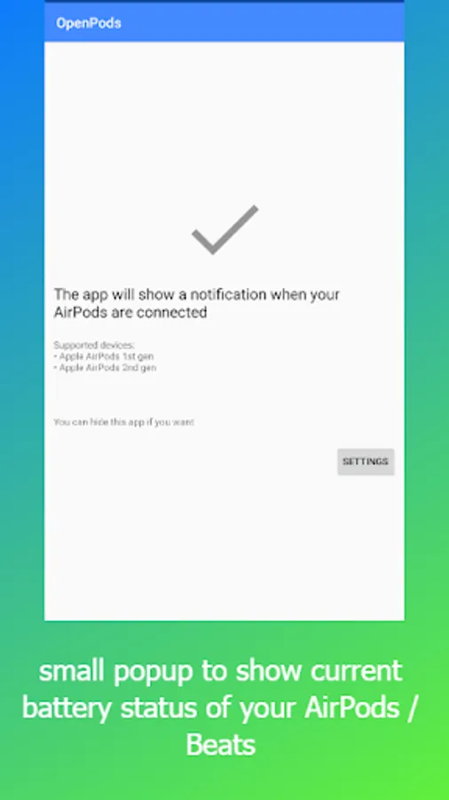Click the blue OpenPods app bar
The image size is (449, 800).
pos(224,22)
